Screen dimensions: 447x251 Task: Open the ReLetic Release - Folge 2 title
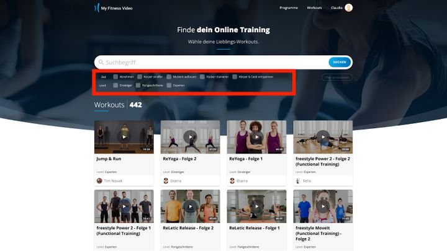188,228
